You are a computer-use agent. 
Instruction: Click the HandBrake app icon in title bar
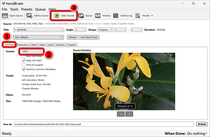tap(3, 3)
